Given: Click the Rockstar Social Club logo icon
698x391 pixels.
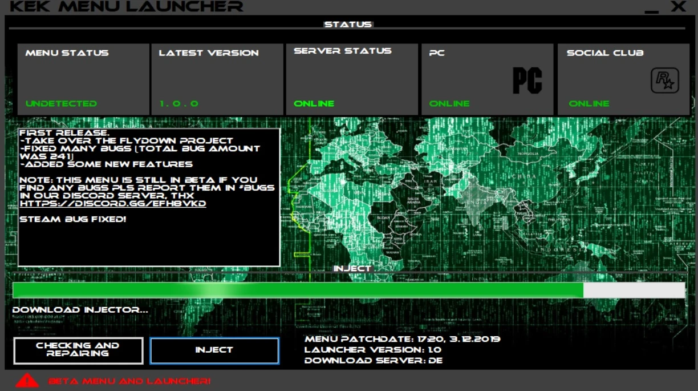Looking at the screenshot, I should tap(664, 80).
